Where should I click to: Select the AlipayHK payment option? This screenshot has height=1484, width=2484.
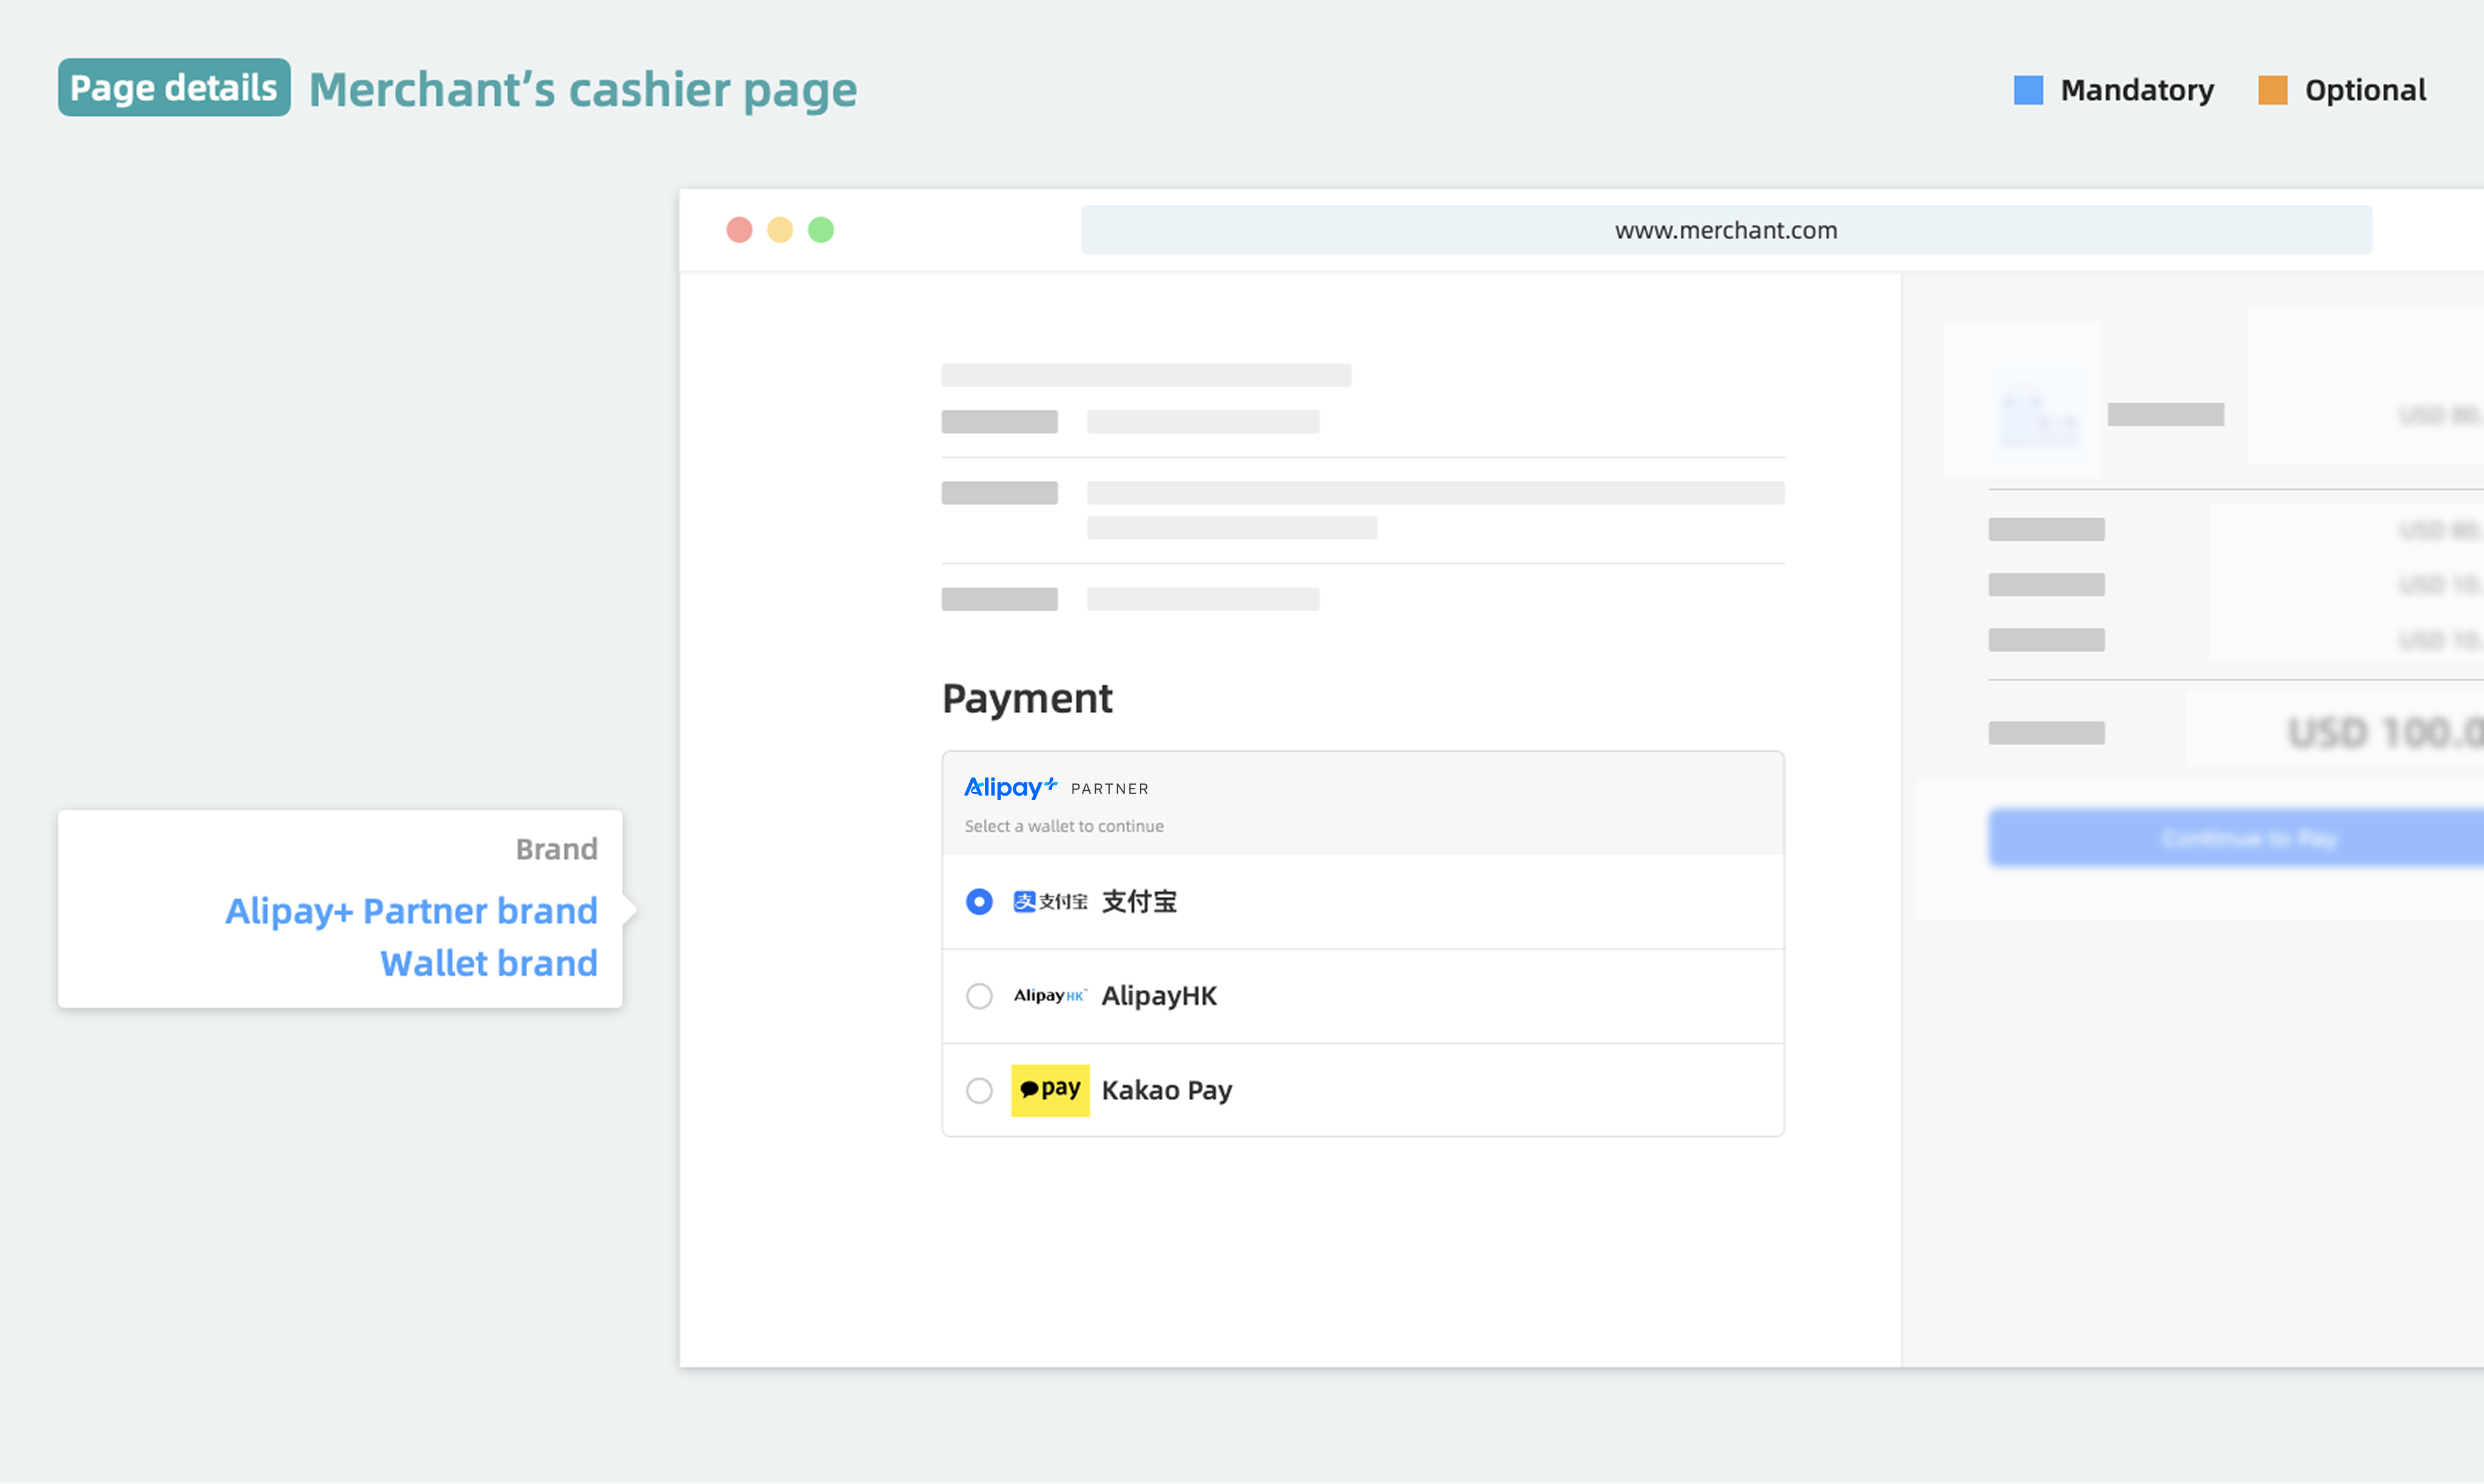pyautogui.click(x=978, y=996)
